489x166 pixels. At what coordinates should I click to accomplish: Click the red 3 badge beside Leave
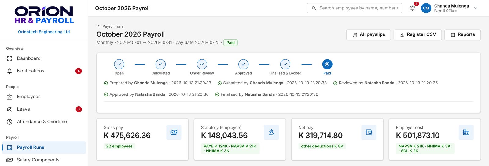click(x=79, y=109)
